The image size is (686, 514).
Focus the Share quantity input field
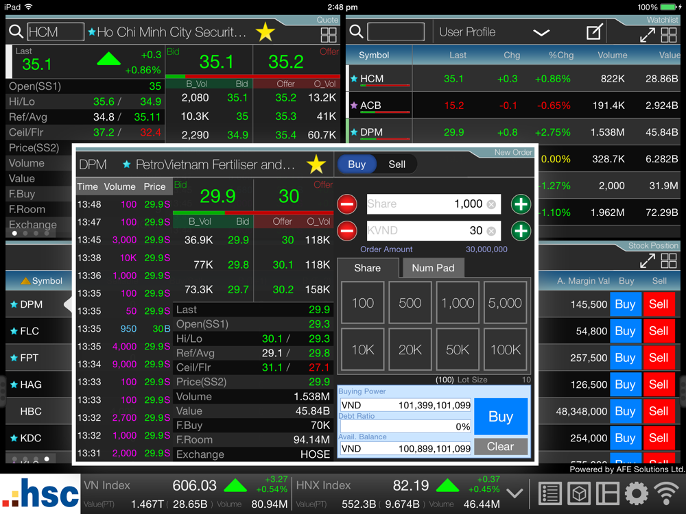pos(434,204)
